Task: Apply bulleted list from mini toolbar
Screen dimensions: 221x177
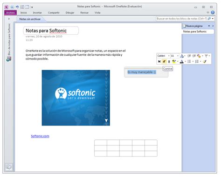Action: point(189,61)
